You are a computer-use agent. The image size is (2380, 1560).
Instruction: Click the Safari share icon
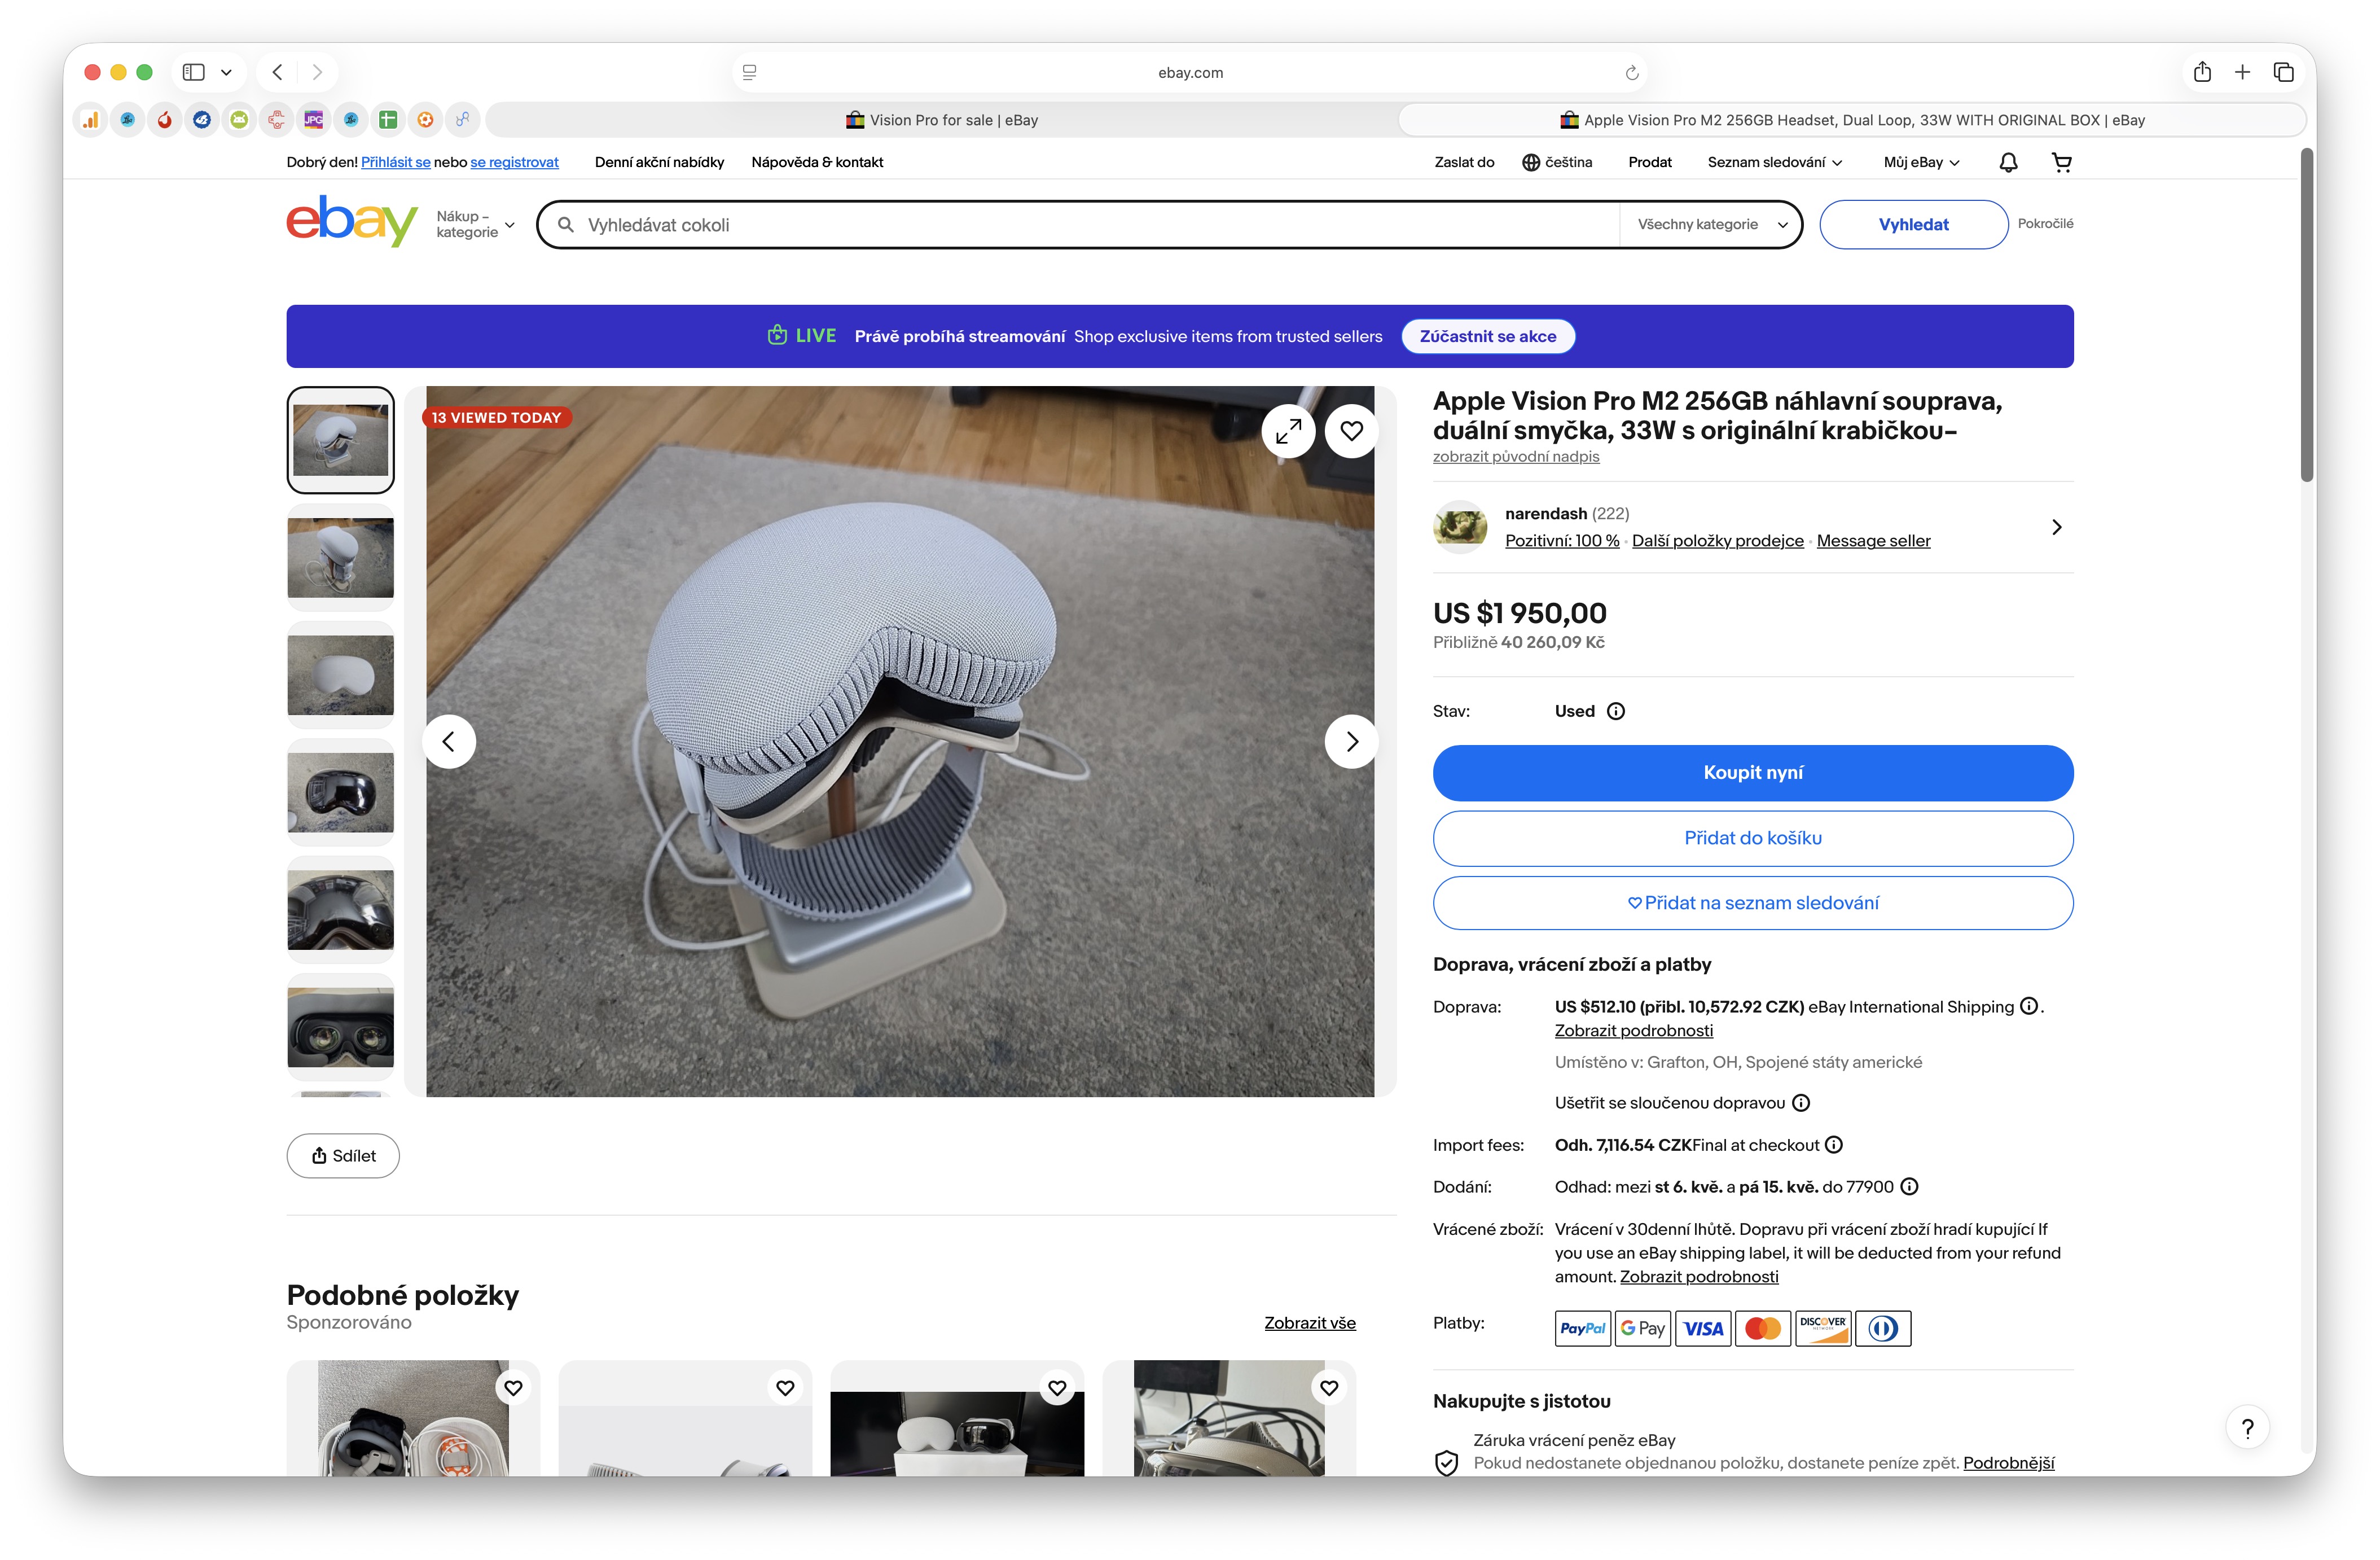[x=2202, y=72]
